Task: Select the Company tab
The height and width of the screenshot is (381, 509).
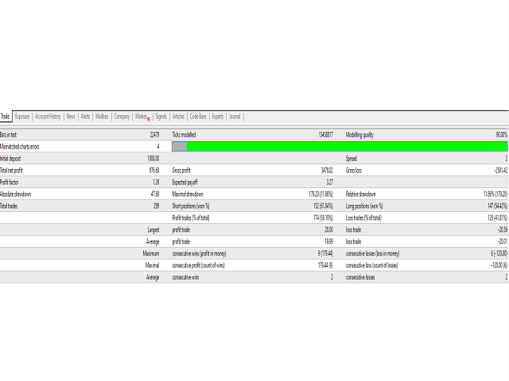Action: pos(122,116)
